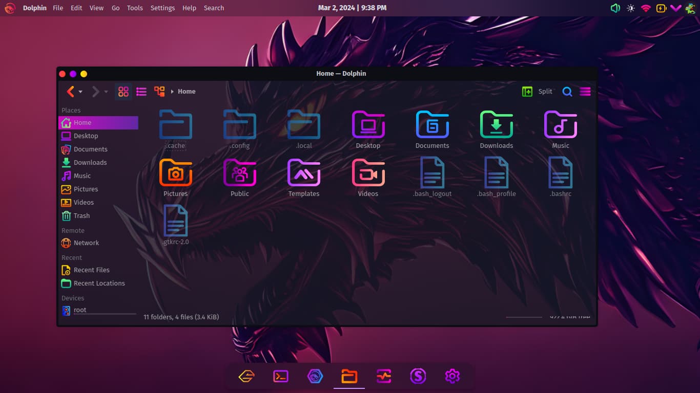Select the .bash_logout file icon
The image size is (700, 393).
point(433,172)
